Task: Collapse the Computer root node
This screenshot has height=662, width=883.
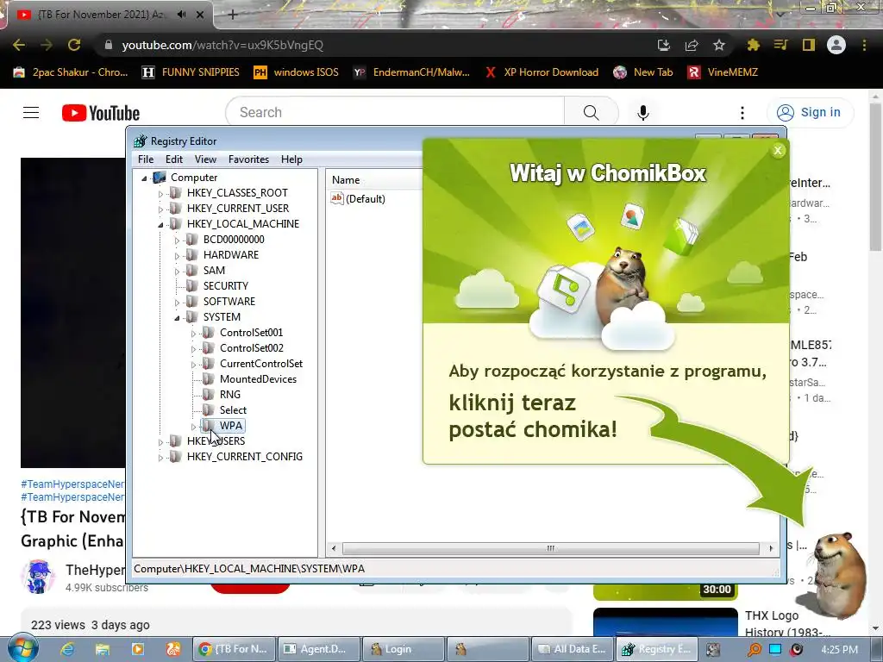Action: click(144, 178)
